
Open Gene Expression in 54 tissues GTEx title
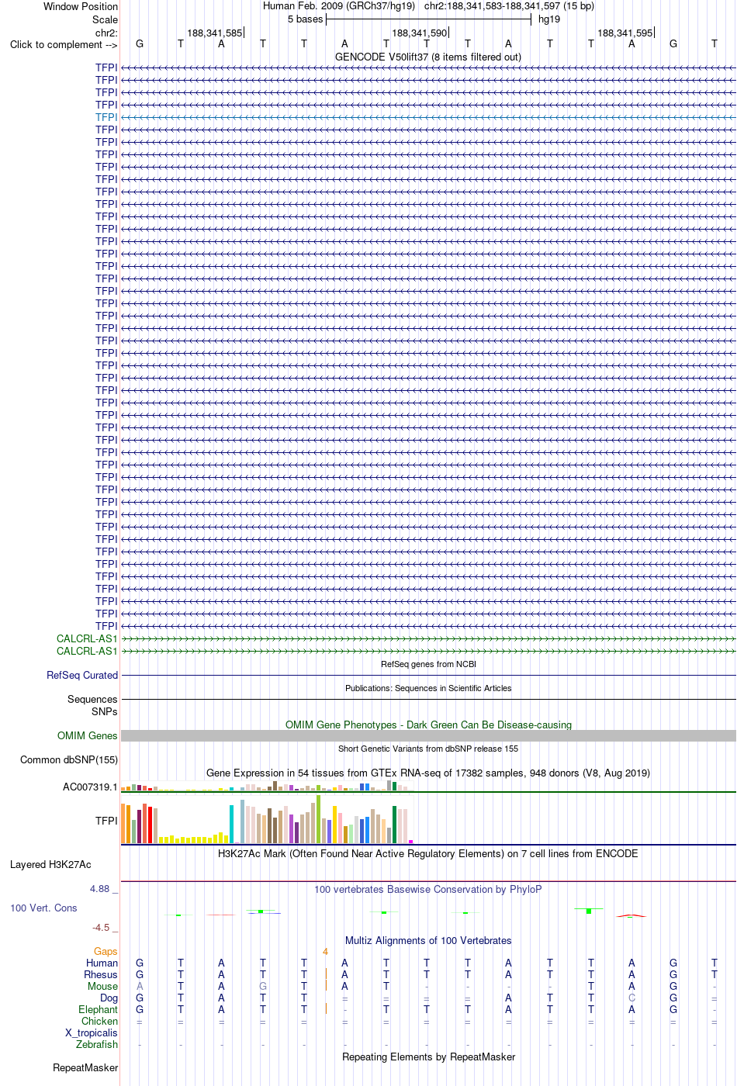pyautogui.click(x=428, y=773)
